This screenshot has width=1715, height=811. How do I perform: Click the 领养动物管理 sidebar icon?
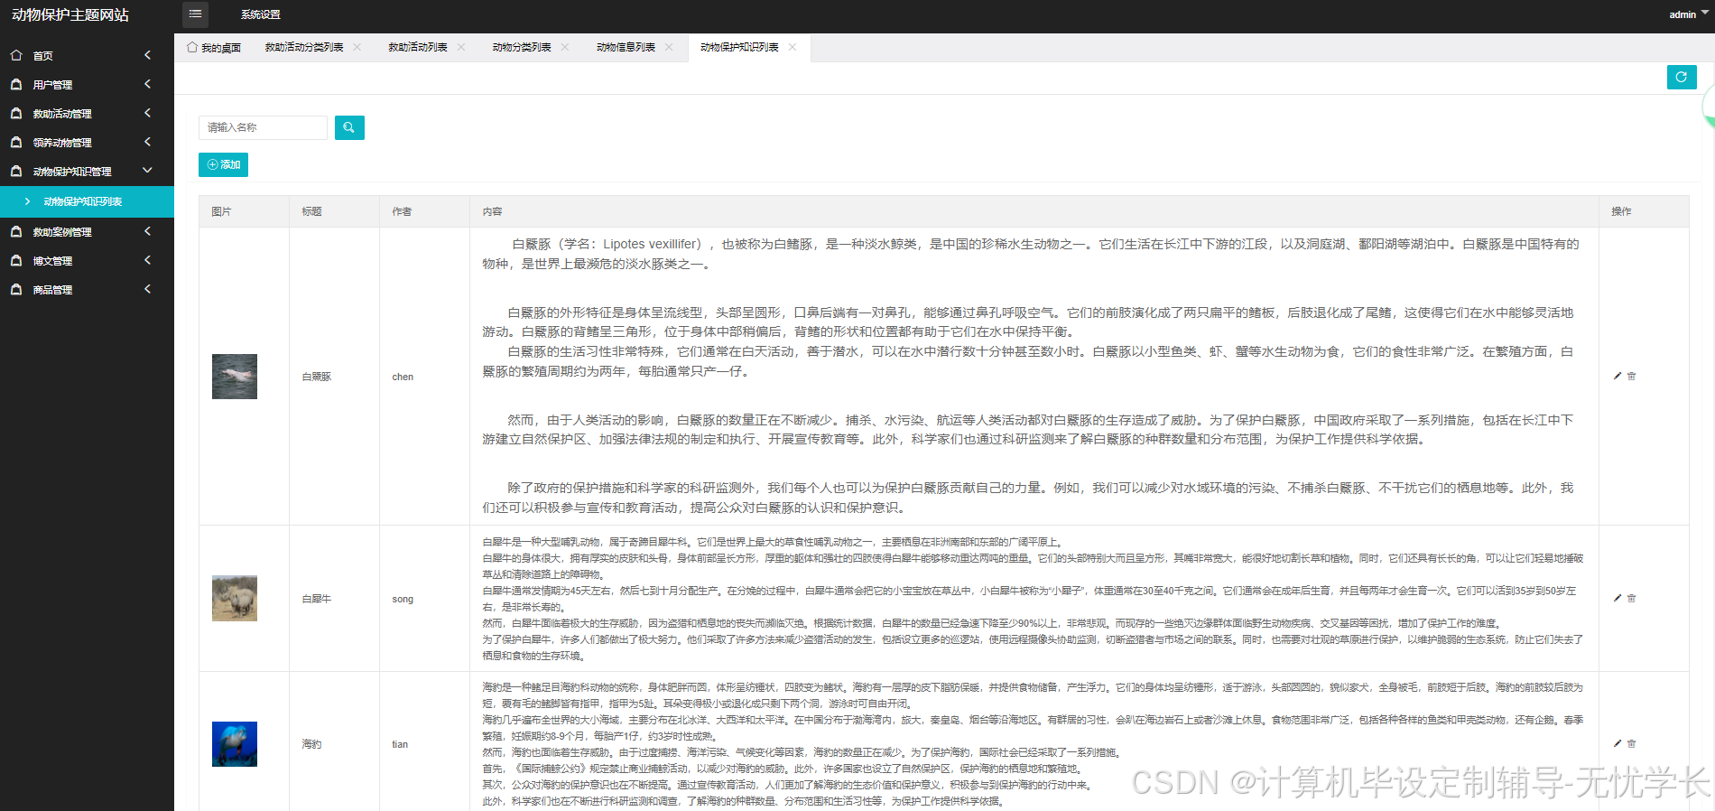click(x=16, y=142)
